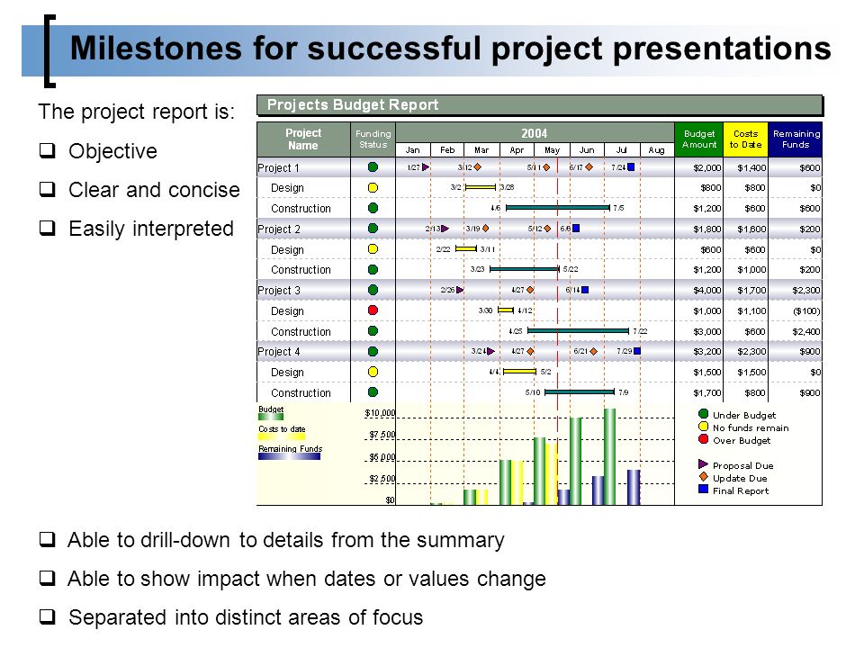The width and height of the screenshot is (864, 648).
Task: Click the ($100) remaining funds cell
Action: [x=806, y=310]
